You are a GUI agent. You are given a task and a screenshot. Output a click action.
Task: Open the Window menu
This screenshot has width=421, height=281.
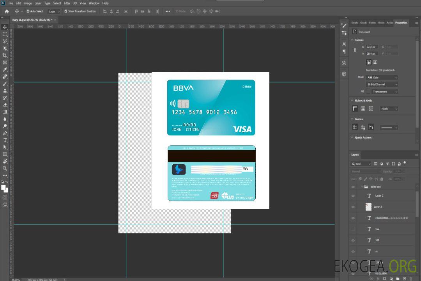tap(94, 3)
